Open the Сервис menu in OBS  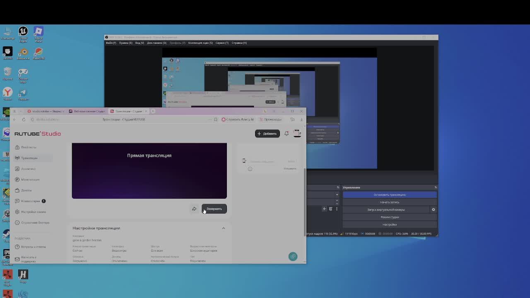(222, 43)
